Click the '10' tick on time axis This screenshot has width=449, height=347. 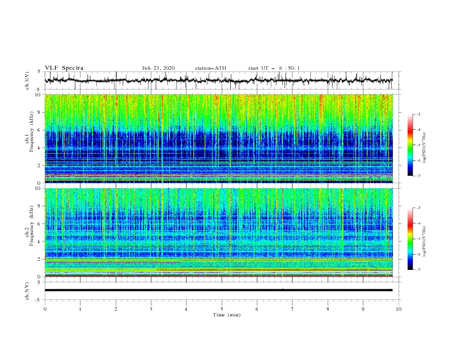[399, 309]
